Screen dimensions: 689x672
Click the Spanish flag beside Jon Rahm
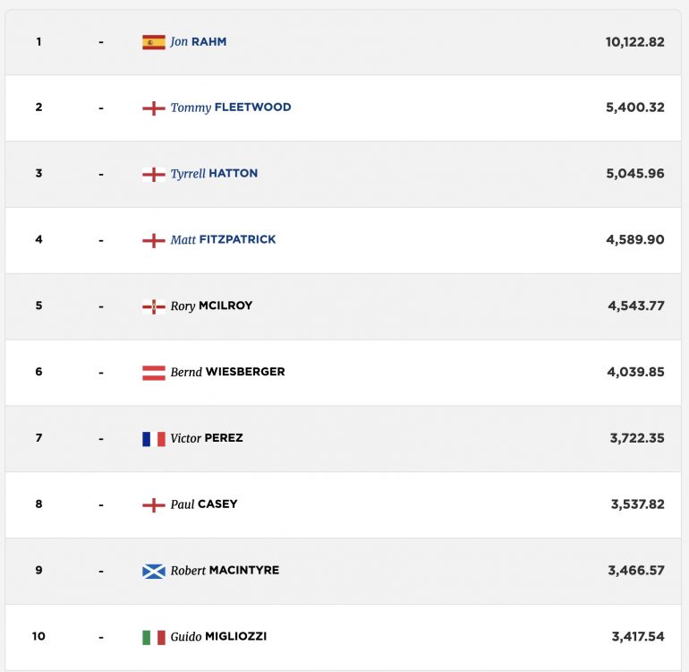[x=154, y=42]
